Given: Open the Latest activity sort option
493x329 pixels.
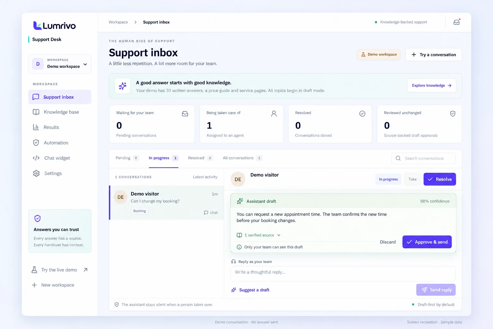Looking at the screenshot, I should coord(205,177).
